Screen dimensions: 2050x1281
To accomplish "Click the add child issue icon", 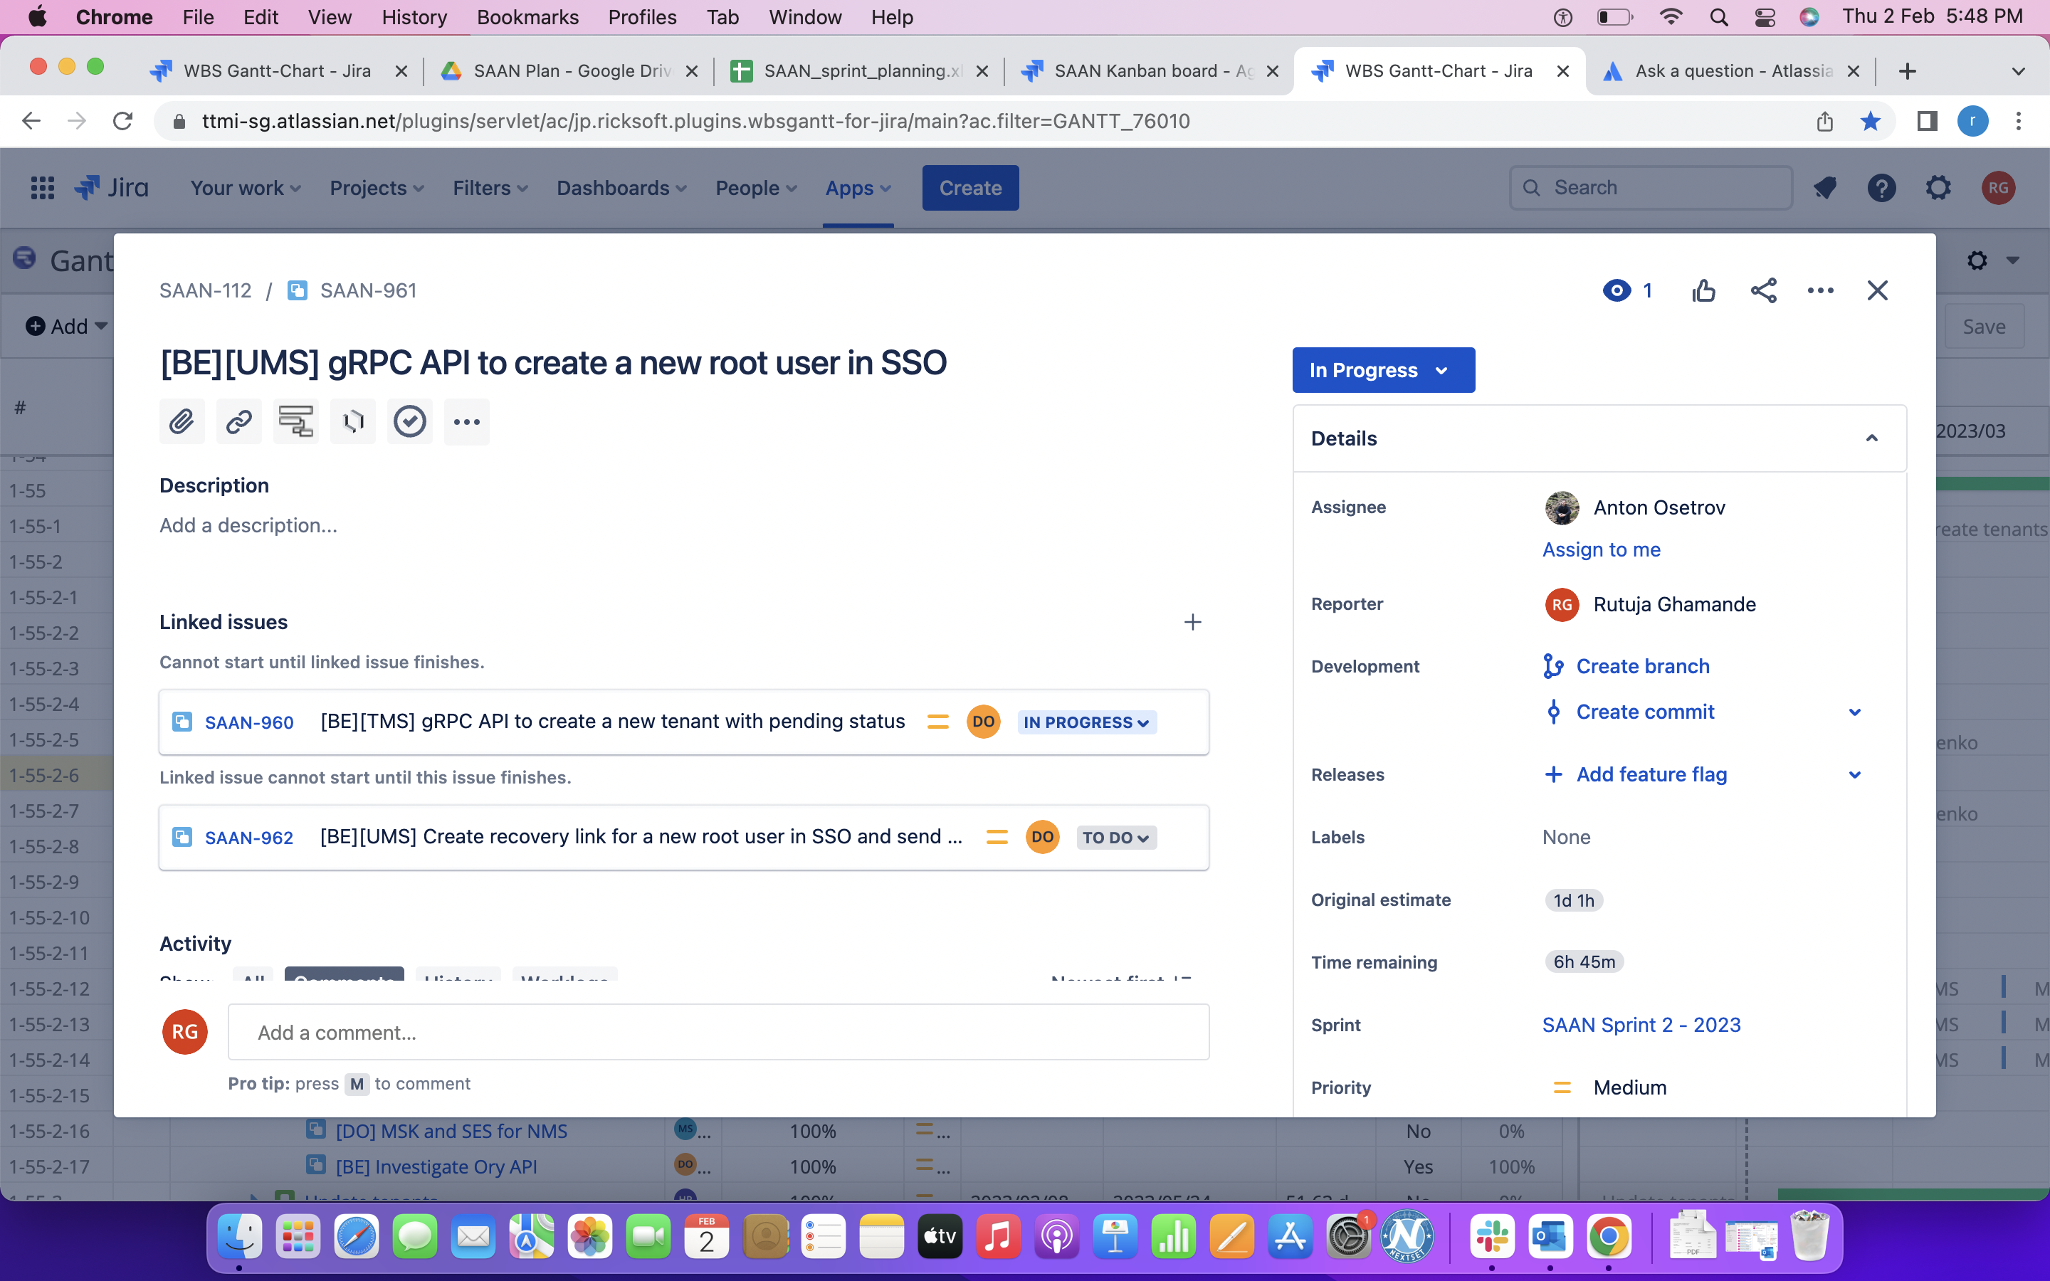I will [x=295, y=421].
